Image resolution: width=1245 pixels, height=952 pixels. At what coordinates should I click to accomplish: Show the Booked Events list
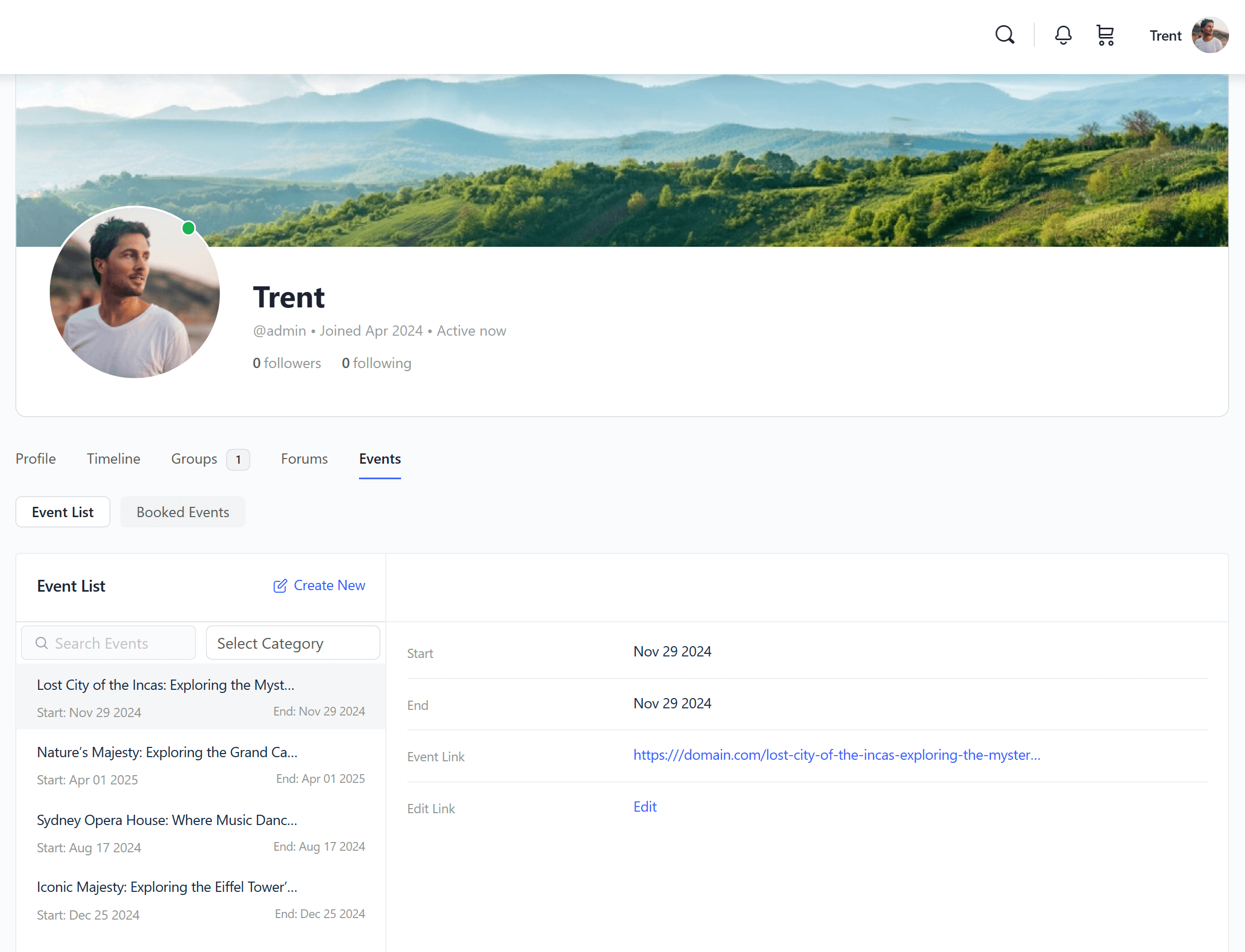click(x=183, y=512)
